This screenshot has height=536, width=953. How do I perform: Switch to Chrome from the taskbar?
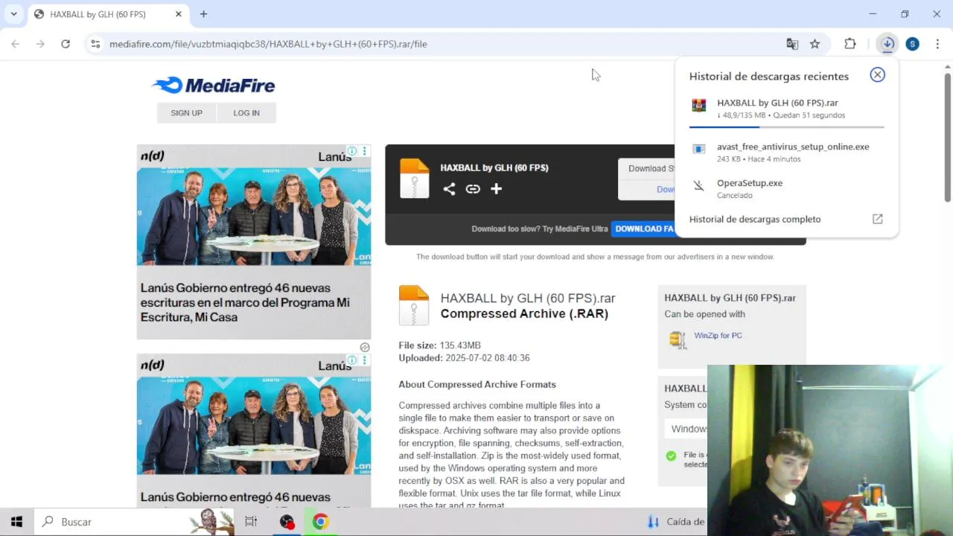tap(321, 522)
